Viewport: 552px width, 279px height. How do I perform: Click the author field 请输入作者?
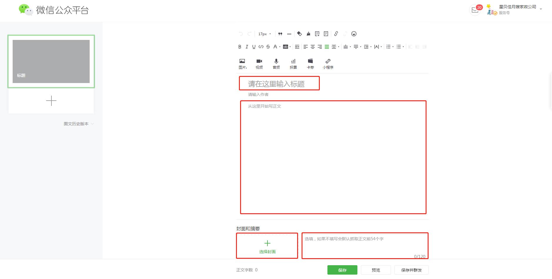(x=258, y=94)
